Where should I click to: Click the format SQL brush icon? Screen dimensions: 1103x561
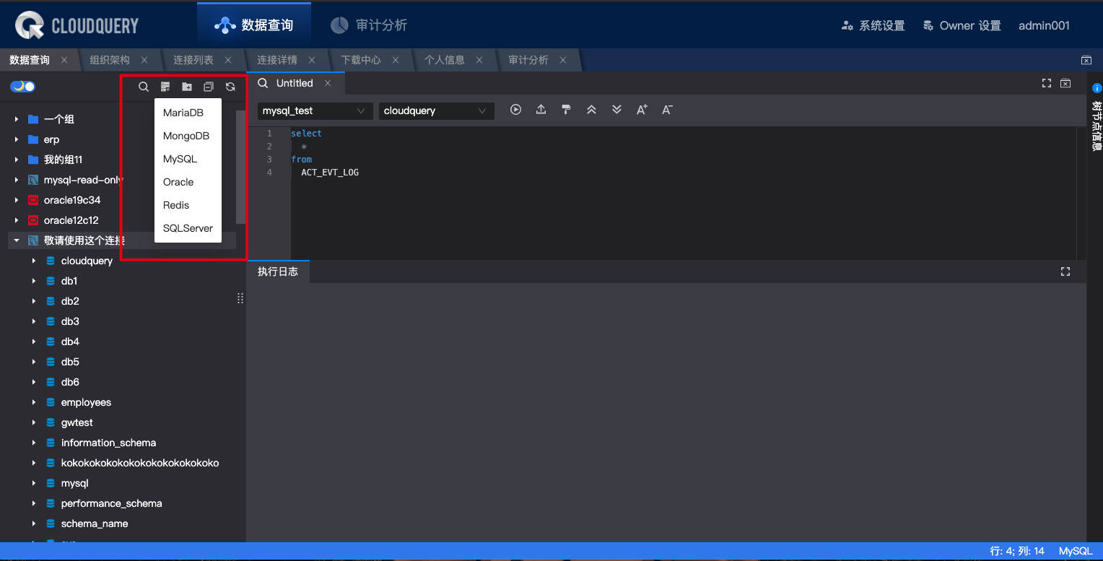[x=566, y=110]
